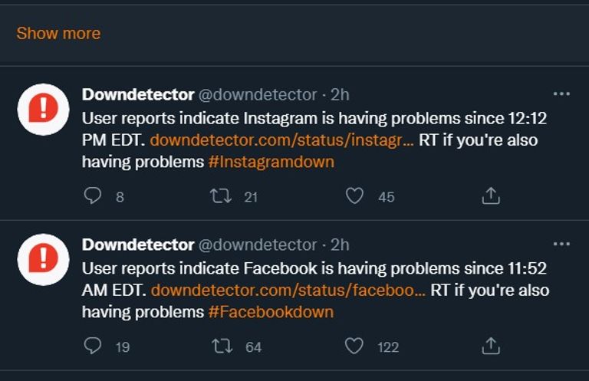Open Downdetector avatar on Instagram tweet
The width and height of the screenshot is (589, 381).
[x=44, y=110]
